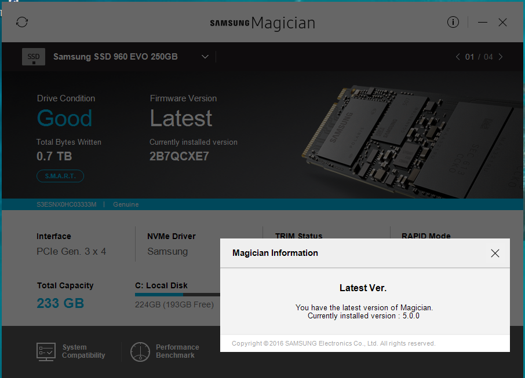Viewport: 525px width, 378px height.
Task: Click the 233 GB total capacity value
Action: point(60,303)
